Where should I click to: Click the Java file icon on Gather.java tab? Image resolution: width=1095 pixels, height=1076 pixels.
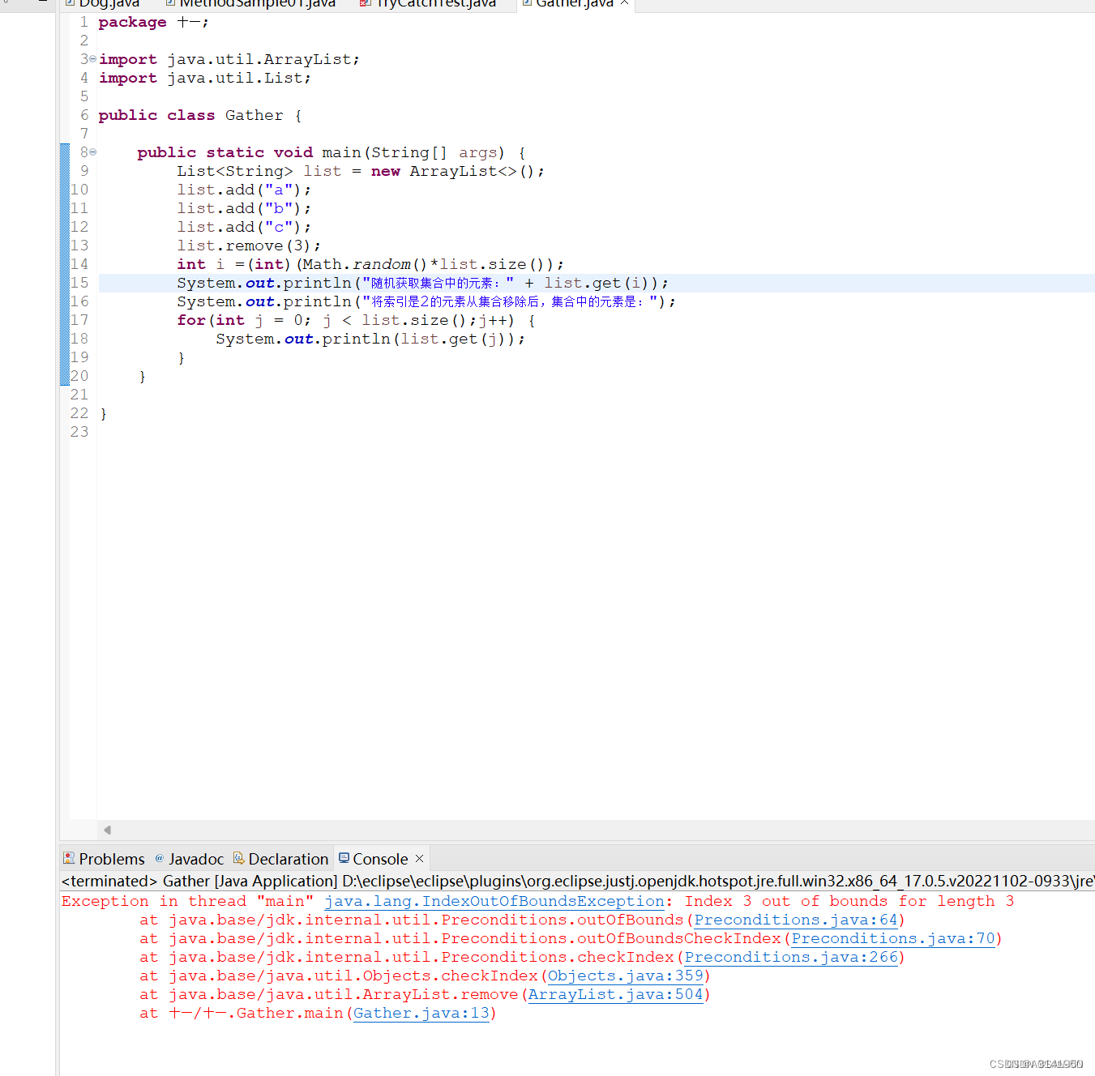click(527, 4)
